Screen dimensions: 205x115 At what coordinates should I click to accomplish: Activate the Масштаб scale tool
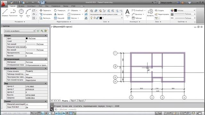point(59,18)
